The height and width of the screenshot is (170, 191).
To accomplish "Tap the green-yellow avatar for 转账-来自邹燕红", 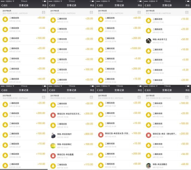I will click(53, 145).
